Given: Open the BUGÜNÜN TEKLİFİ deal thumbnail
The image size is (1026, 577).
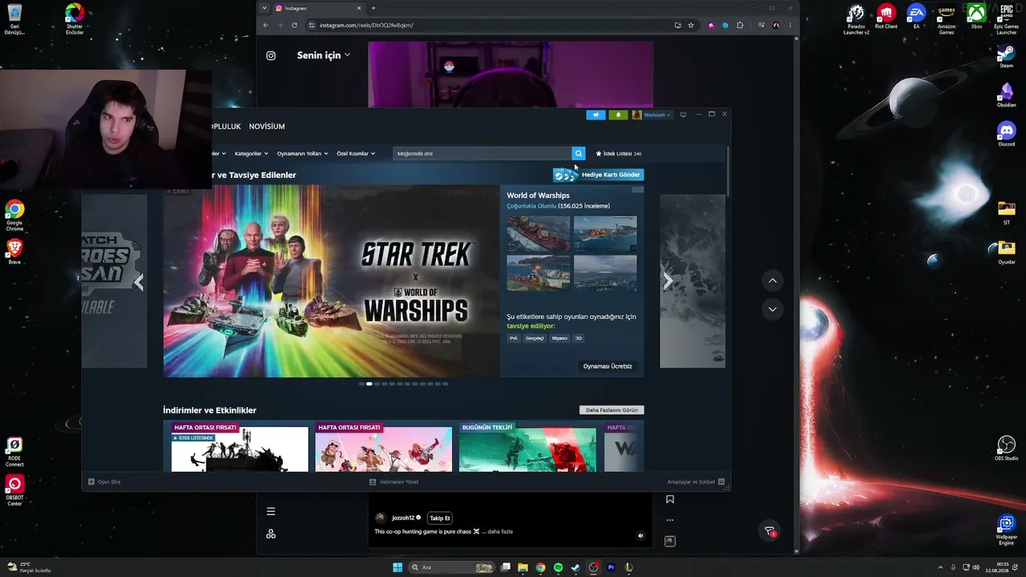Looking at the screenshot, I should (x=527, y=446).
